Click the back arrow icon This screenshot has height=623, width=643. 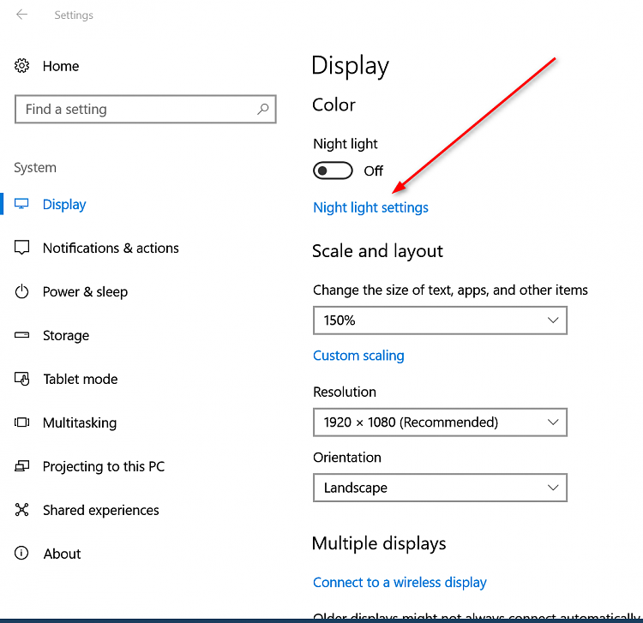click(x=21, y=15)
